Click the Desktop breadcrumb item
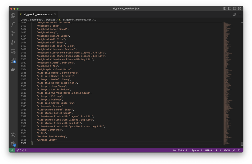252x164 pixels. pyautogui.click(x=51, y=20)
